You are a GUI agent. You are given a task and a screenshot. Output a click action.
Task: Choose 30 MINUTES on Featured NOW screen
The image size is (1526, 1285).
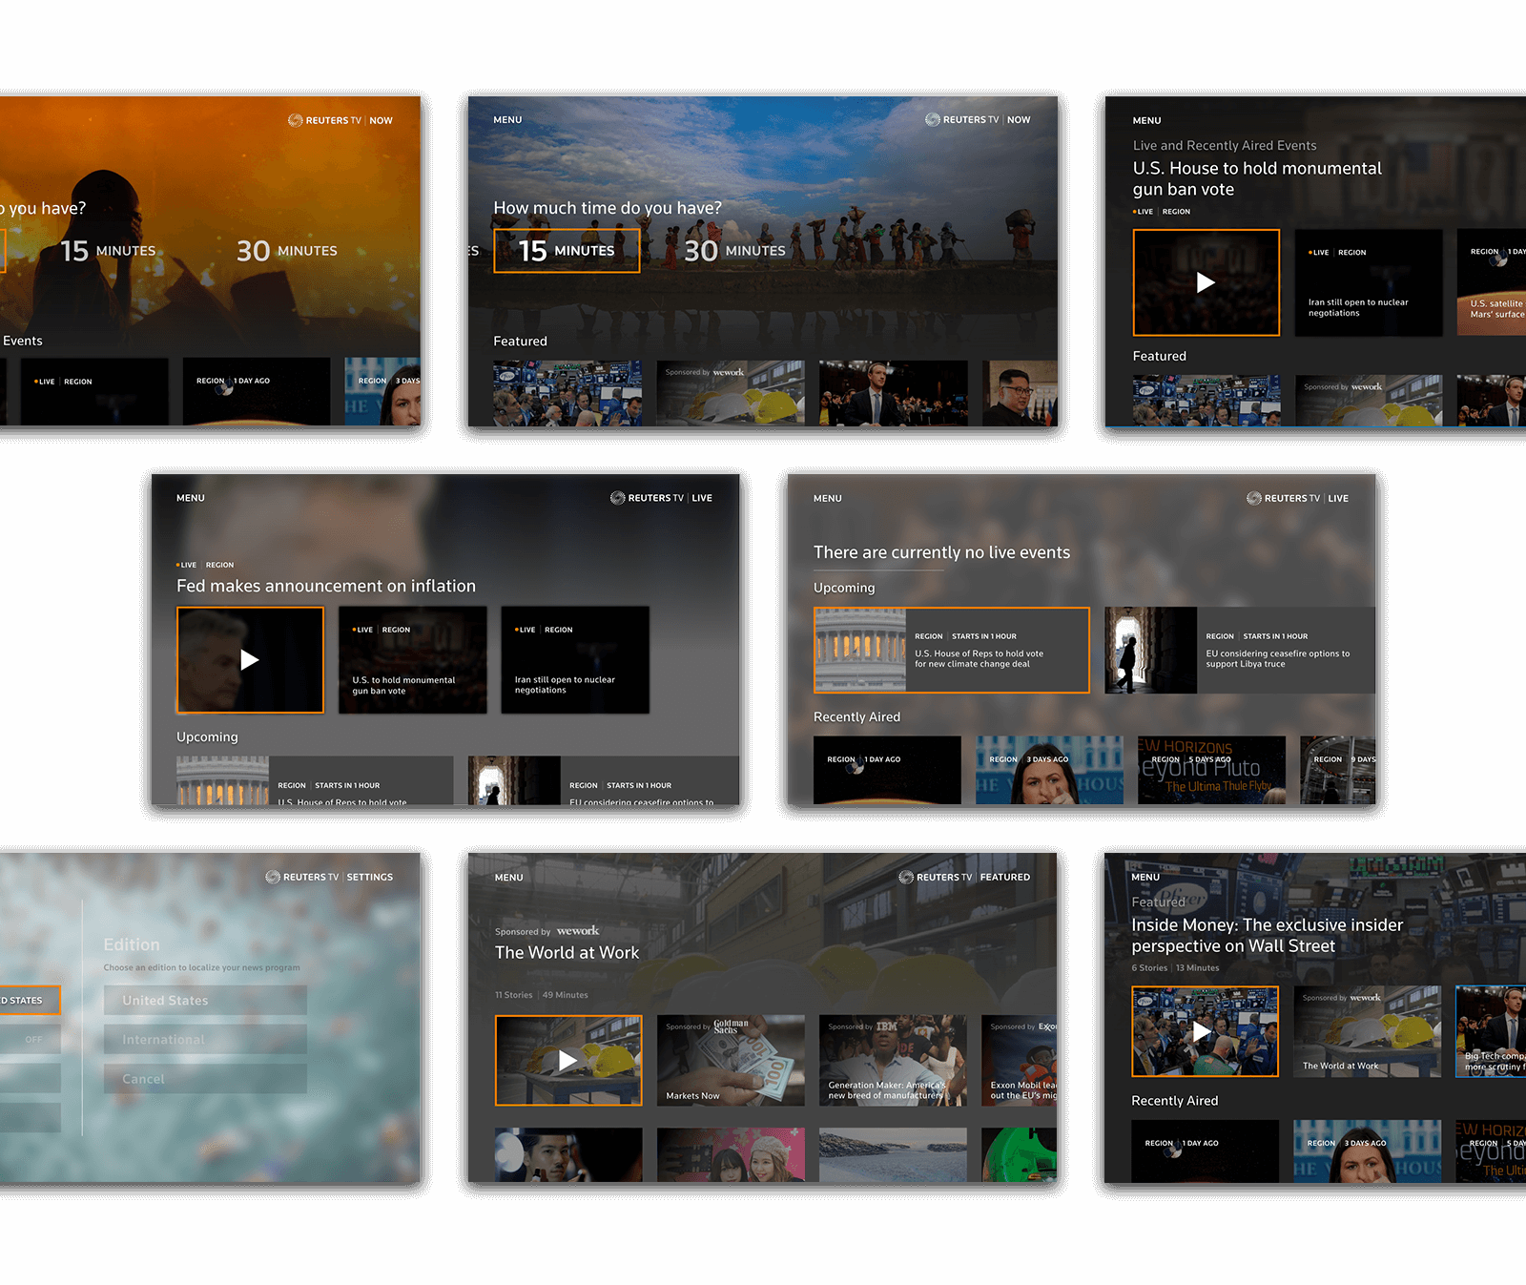tap(734, 251)
